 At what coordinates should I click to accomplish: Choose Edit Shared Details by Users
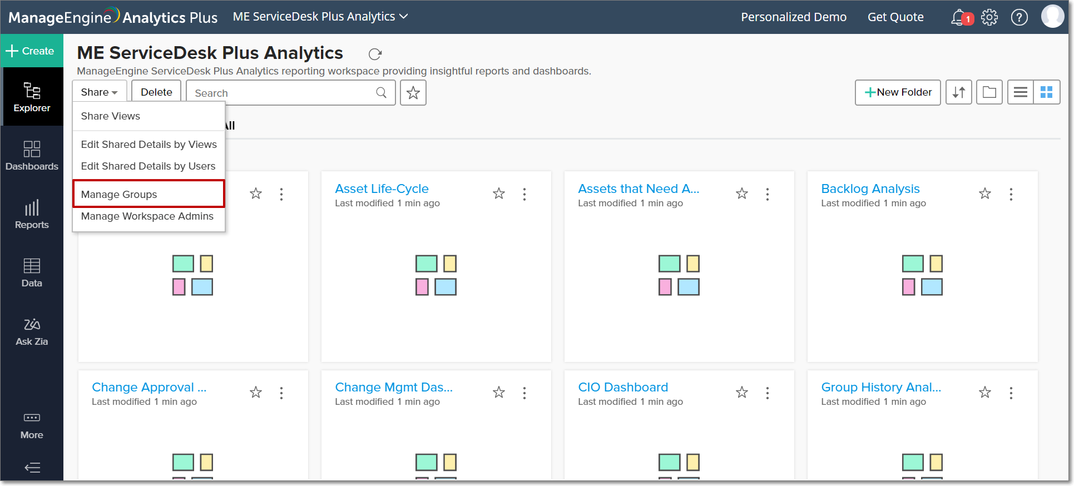(148, 166)
